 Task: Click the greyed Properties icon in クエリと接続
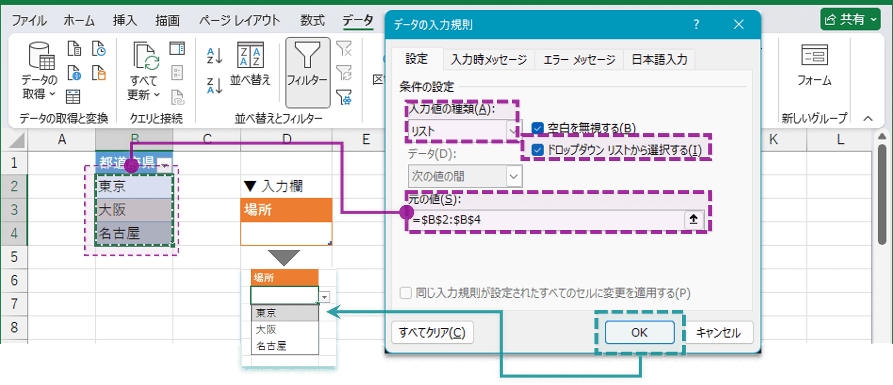[x=177, y=72]
